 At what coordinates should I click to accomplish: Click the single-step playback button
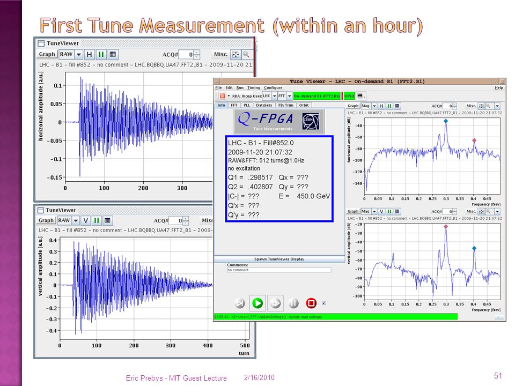(x=240, y=303)
